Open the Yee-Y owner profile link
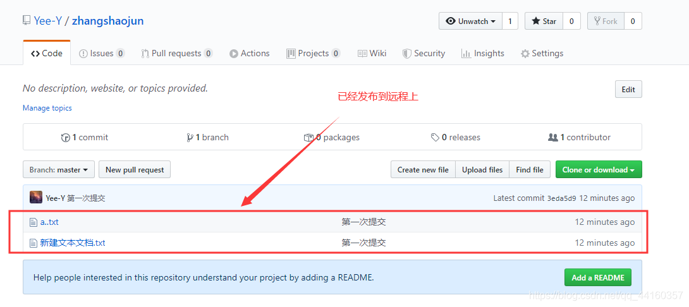This screenshot has width=689, height=307. (47, 21)
